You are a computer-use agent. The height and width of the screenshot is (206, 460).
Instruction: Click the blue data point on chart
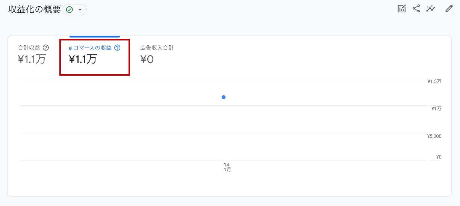pyautogui.click(x=224, y=97)
